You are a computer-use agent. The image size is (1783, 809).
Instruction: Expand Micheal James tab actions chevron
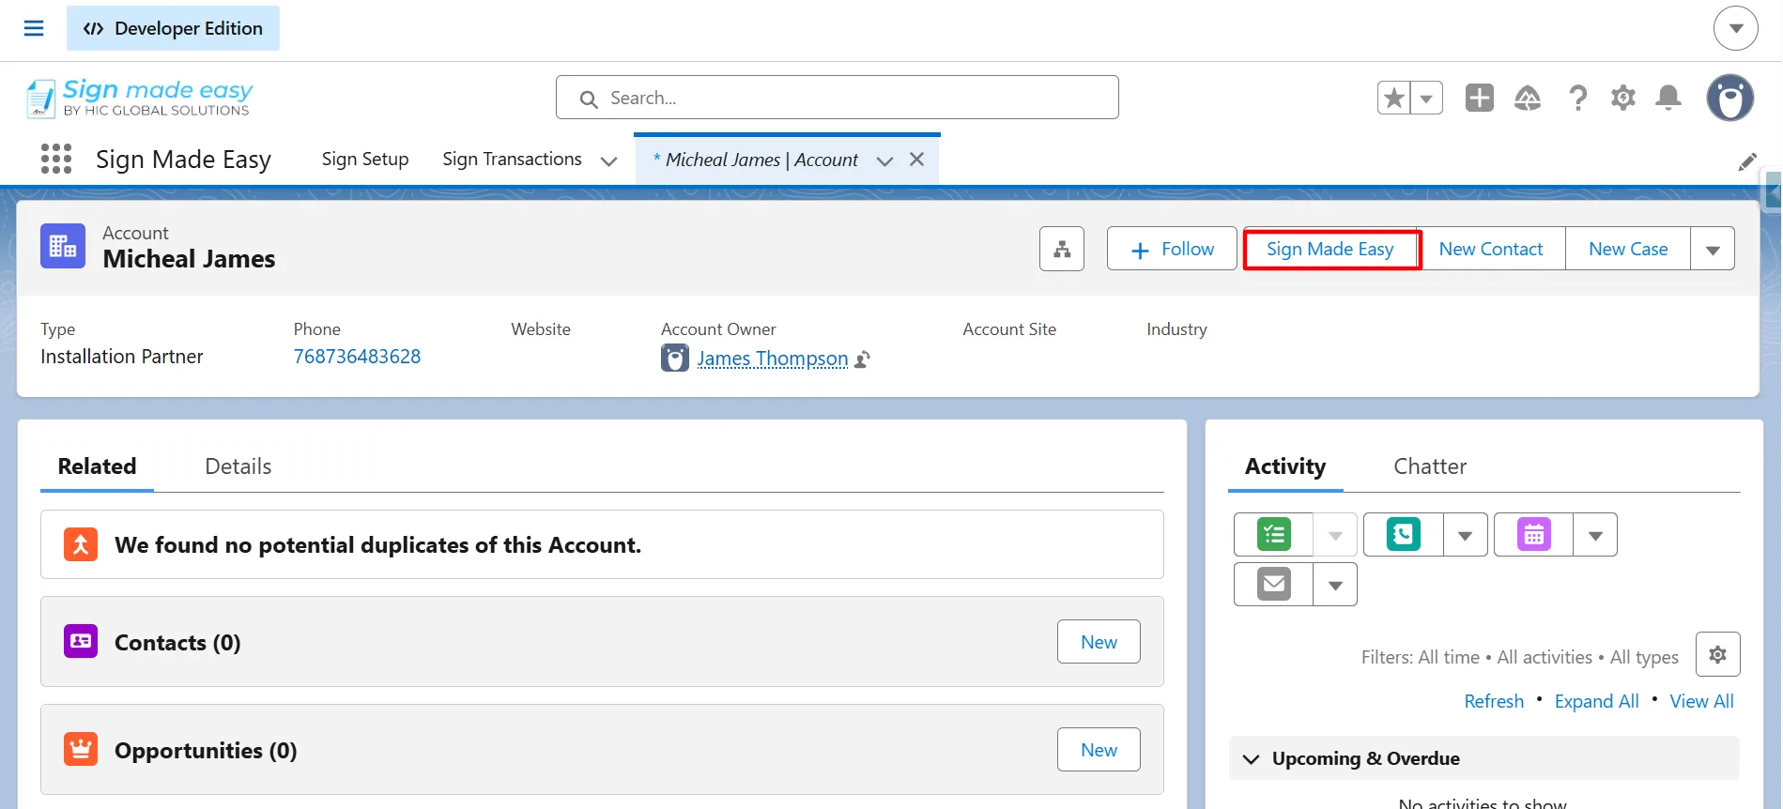click(x=884, y=161)
